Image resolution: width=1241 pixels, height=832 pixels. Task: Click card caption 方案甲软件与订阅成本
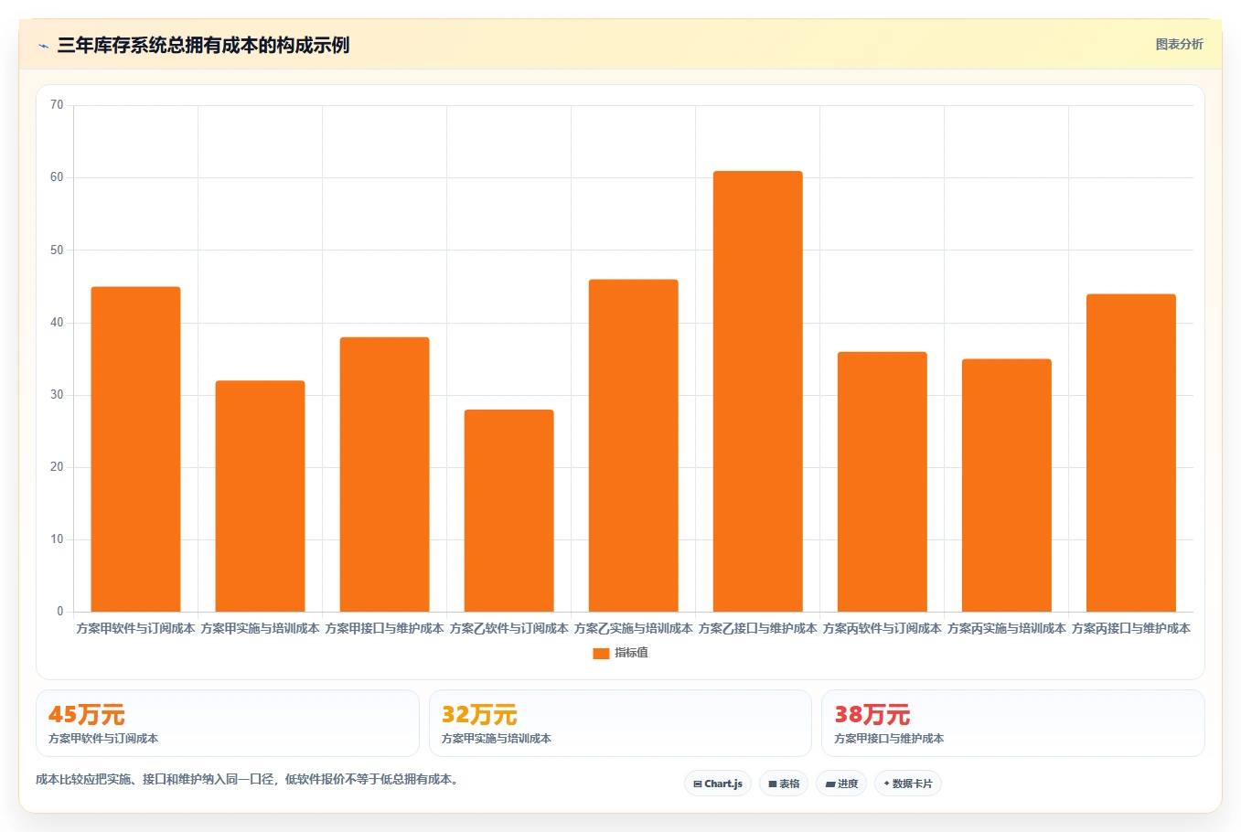coord(103,739)
